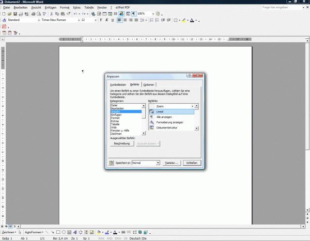Image resolution: width=310 pixels, height=241 pixels.
Task: Open the eXPert PDF menu
Action: click(123, 8)
